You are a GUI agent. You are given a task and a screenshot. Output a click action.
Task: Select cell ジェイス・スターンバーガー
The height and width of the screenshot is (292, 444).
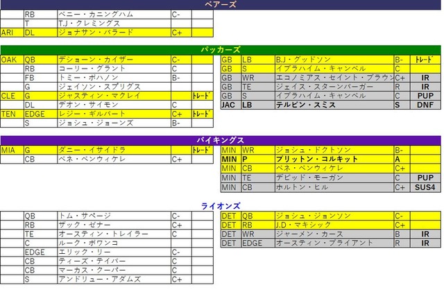tap(334, 87)
